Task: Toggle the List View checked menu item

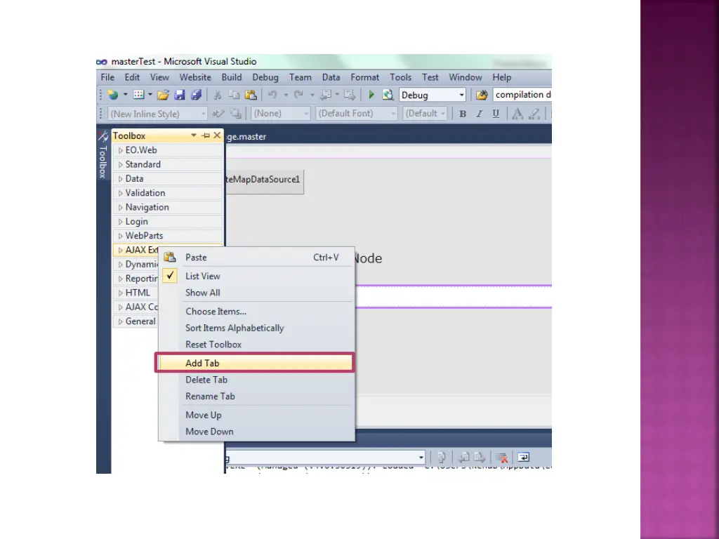Action: coord(256,276)
